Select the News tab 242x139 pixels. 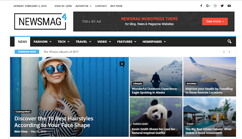[x=22, y=42]
